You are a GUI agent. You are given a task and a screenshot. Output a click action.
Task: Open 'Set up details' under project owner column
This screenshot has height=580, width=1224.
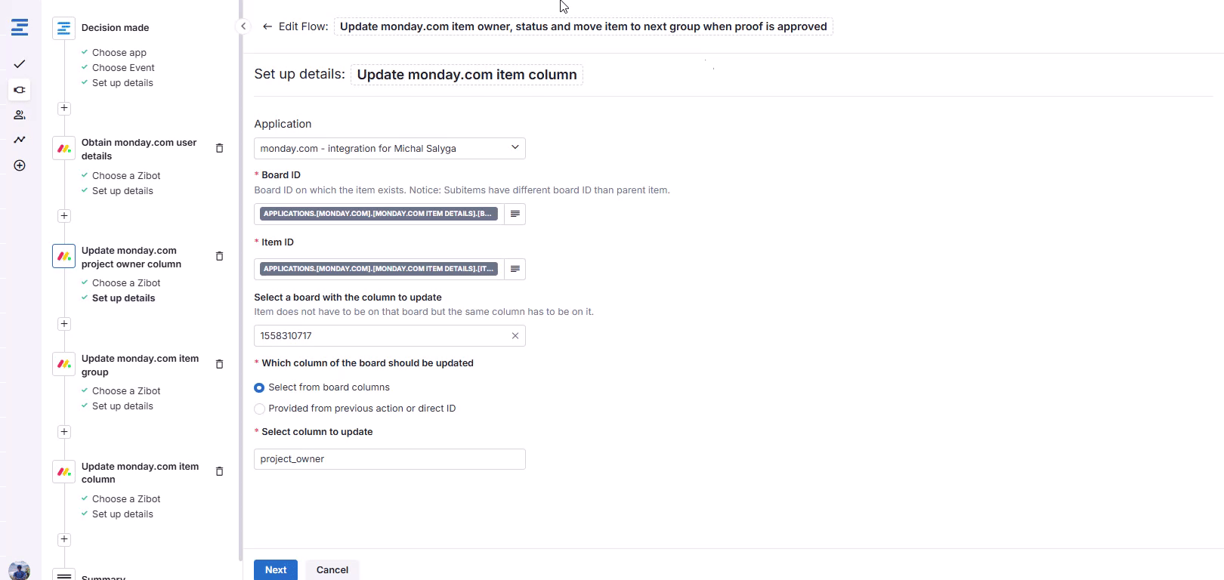123,298
